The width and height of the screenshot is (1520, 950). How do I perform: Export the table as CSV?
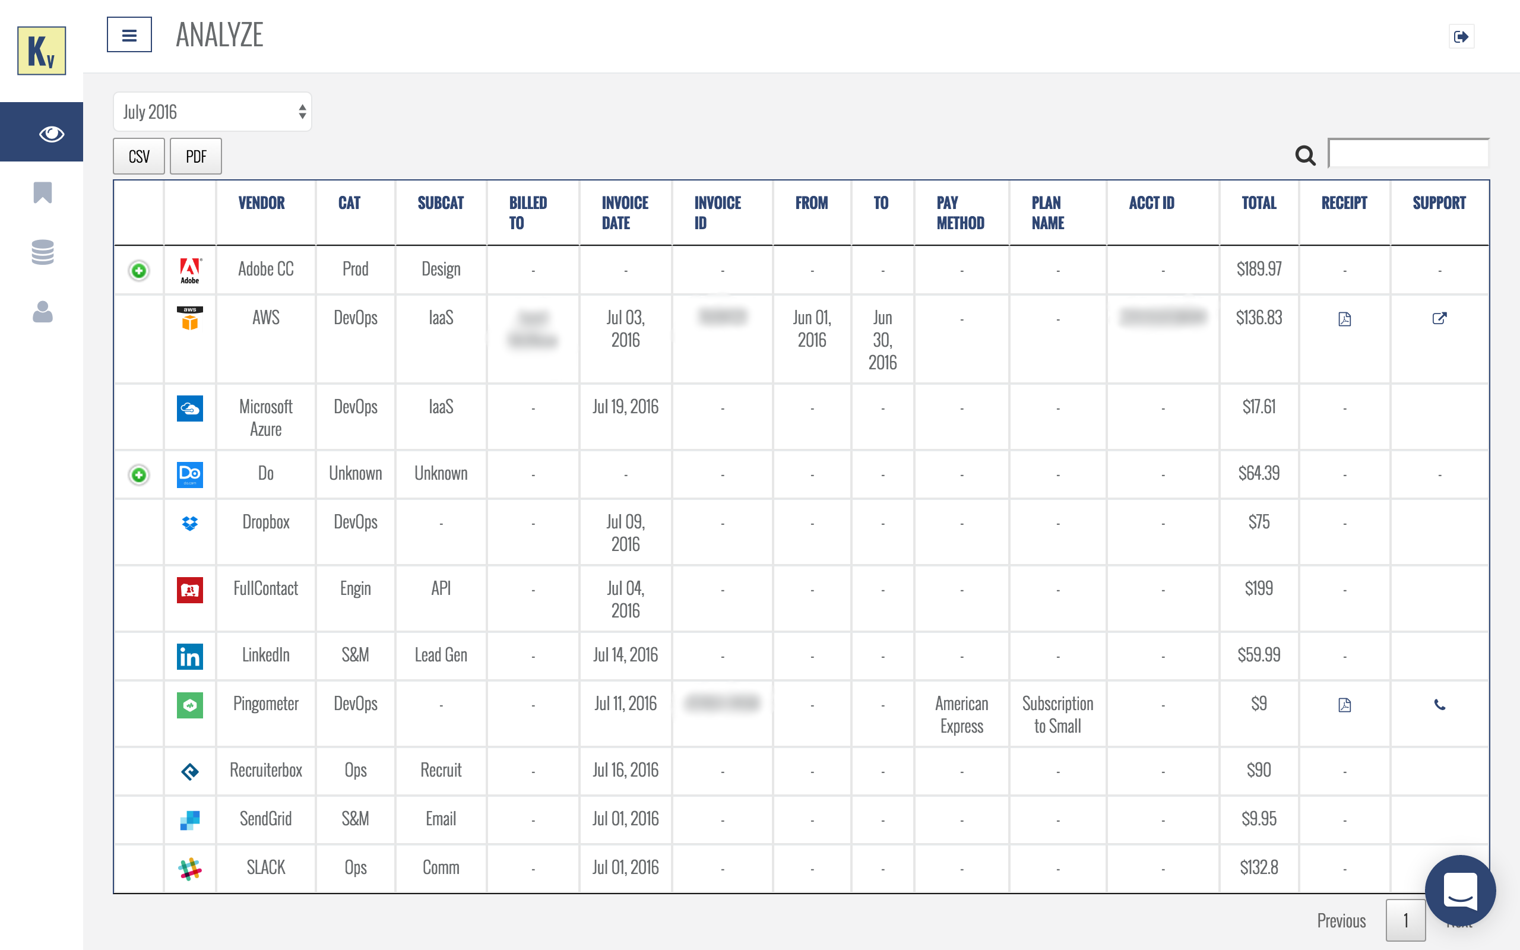coord(139,156)
